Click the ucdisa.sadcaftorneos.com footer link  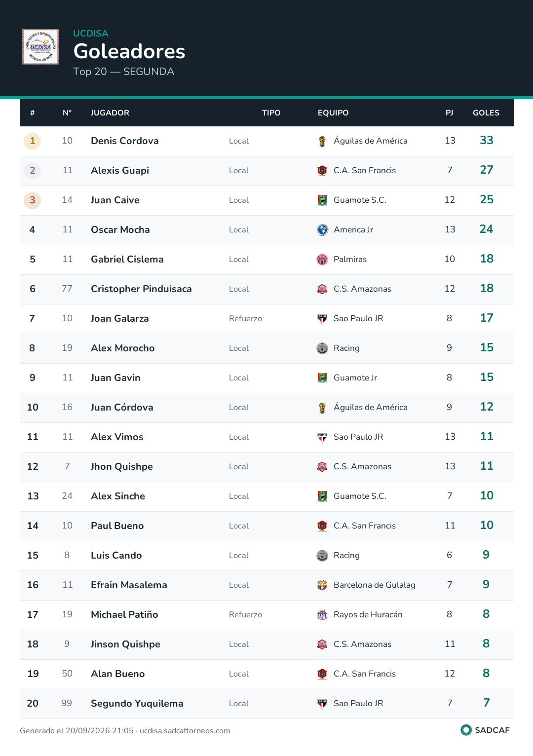(x=185, y=731)
